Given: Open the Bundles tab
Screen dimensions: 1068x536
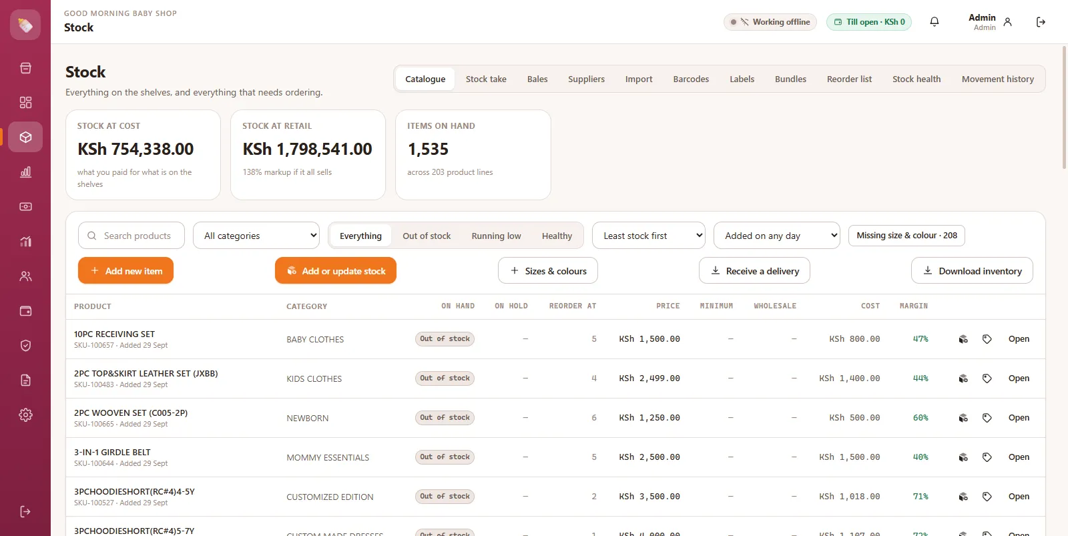Looking at the screenshot, I should [790, 79].
